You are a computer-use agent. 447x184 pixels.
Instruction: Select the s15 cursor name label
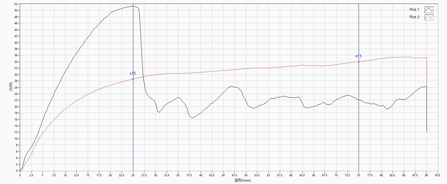(133, 73)
